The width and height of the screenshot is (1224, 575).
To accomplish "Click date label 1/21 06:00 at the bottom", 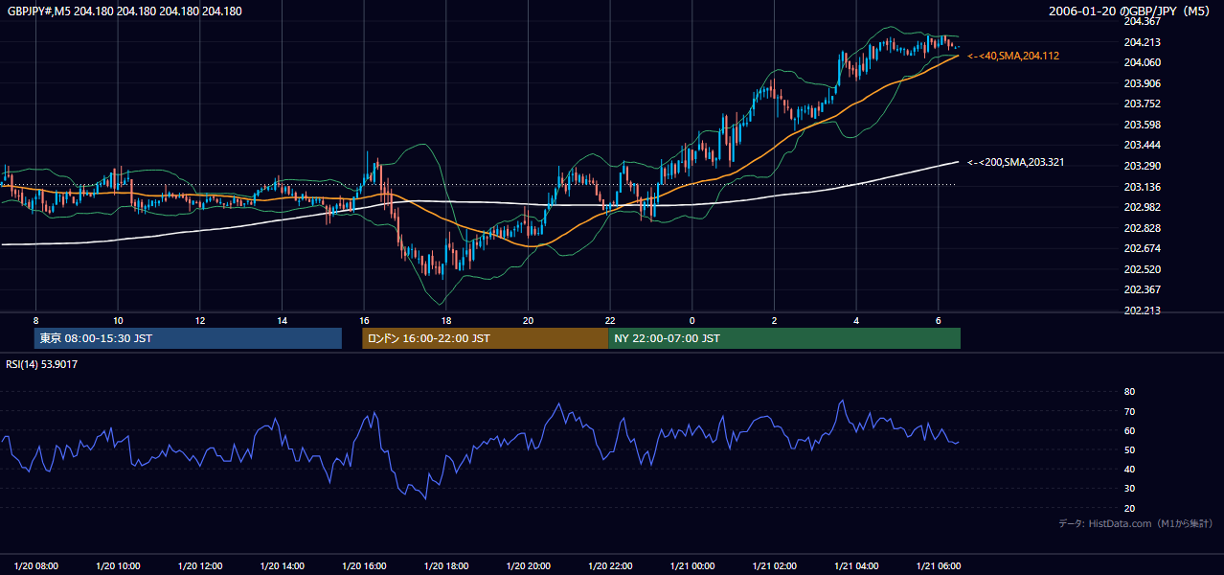I will [939, 566].
